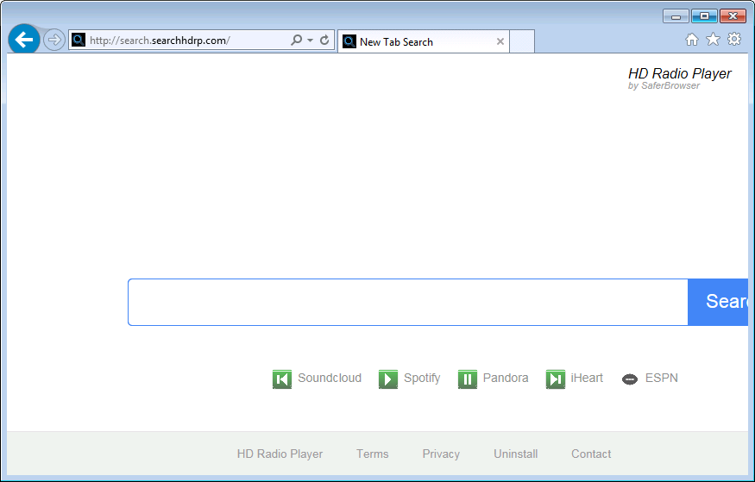Image resolution: width=755 pixels, height=482 pixels.
Task: Close the New Tab Search tab
Action: (x=500, y=42)
